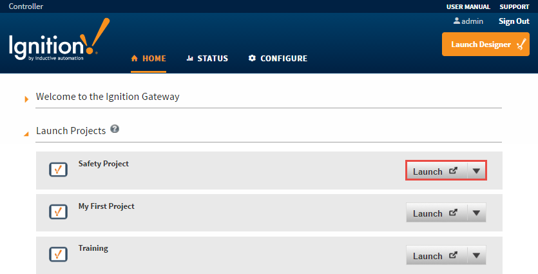The image size is (538, 274).
Task: Click the Training project checkmark icon
Action: [59, 253]
